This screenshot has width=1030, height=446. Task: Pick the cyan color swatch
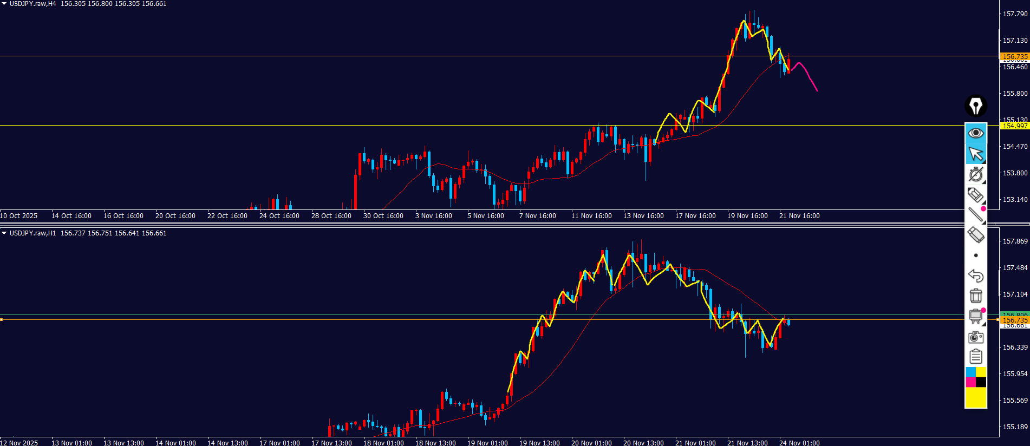tap(970, 372)
